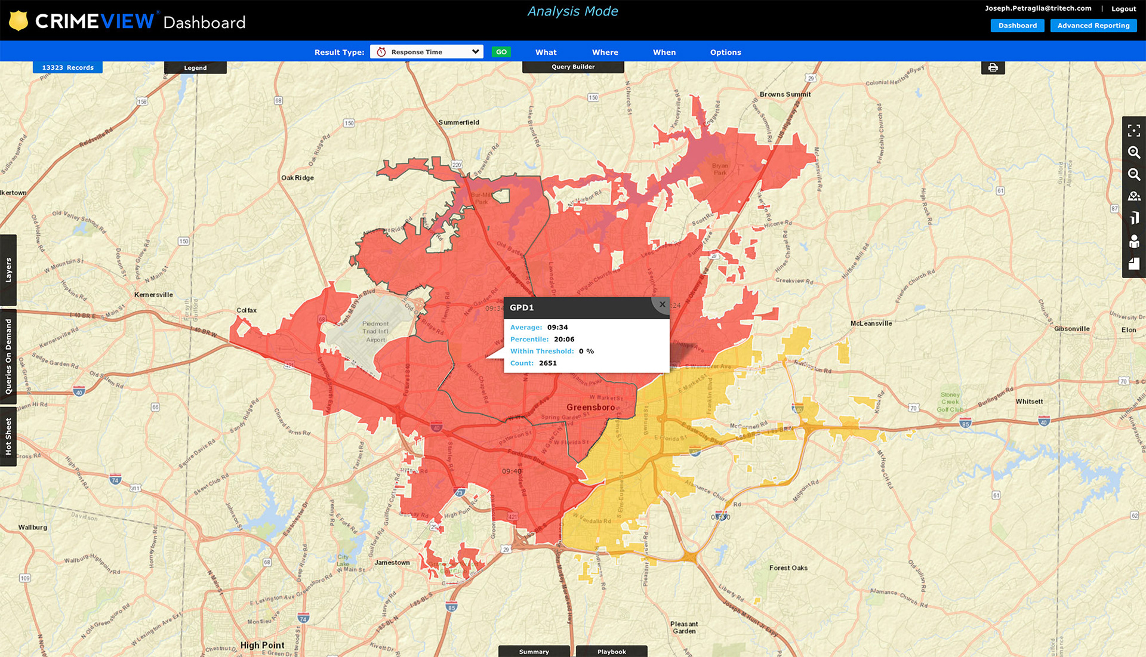1146x657 pixels.
Task: Click the Logout link
Action: (1123, 9)
